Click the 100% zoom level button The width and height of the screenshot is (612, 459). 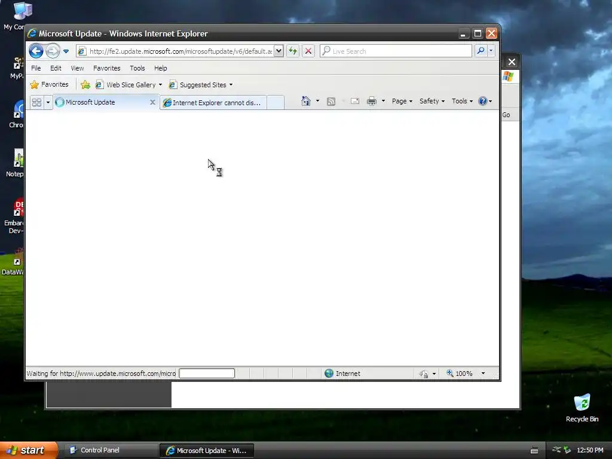coord(460,374)
